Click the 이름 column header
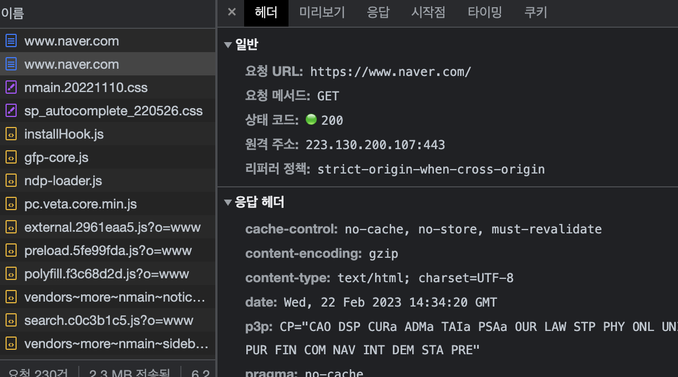This screenshot has width=678, height=377. point(108,14)
